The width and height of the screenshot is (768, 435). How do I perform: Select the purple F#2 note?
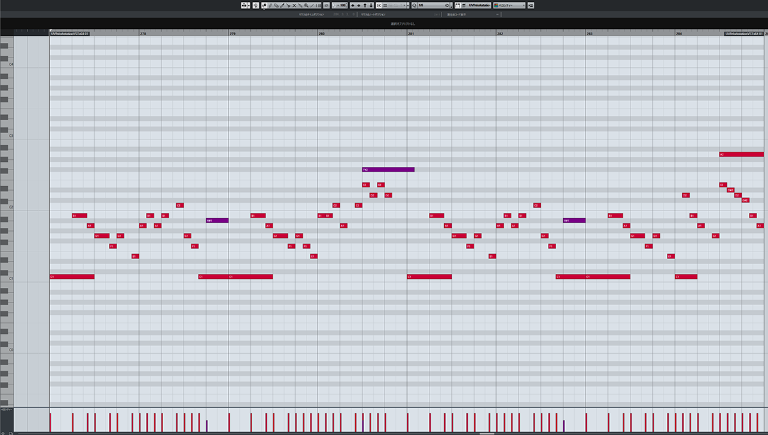coord(388,170)
